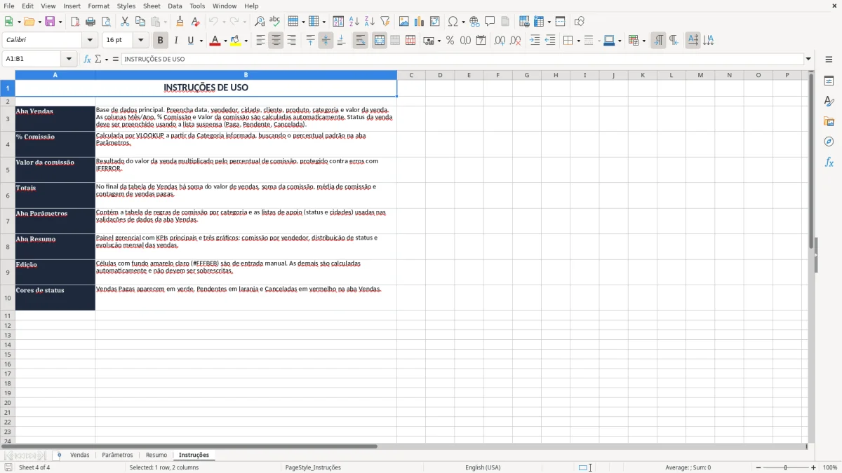This screenshot has width=842, height=473.
Task: Open the Data menu
Action: click(175, 6)
